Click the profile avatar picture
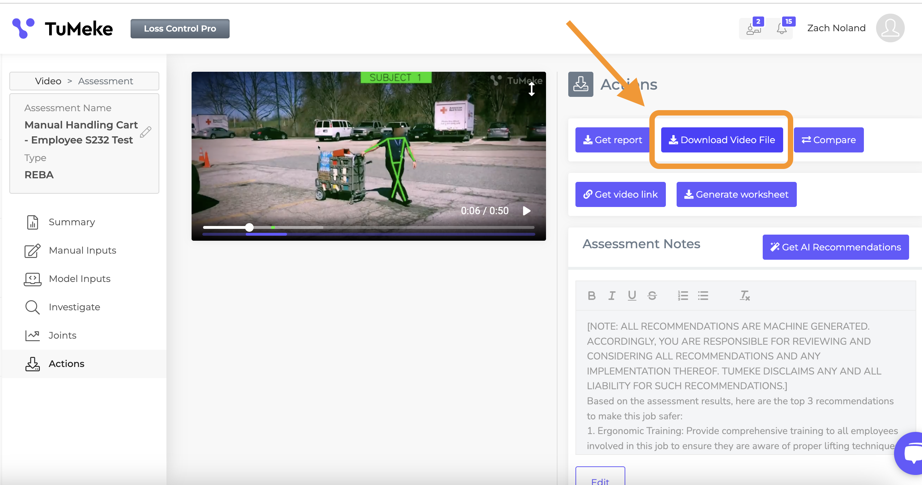 pyautogui.click(x=890, y=28)
